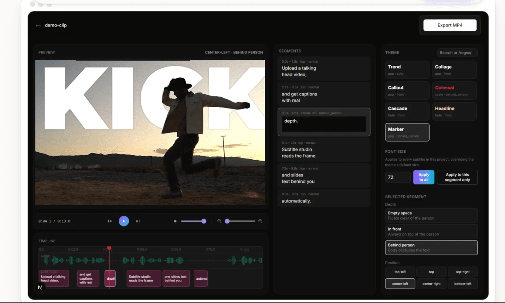Select the Callout theme

(x=407, y=91)
